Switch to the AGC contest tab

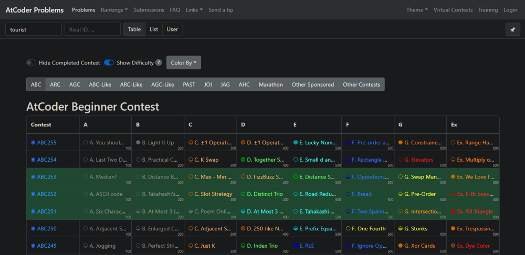75,84
